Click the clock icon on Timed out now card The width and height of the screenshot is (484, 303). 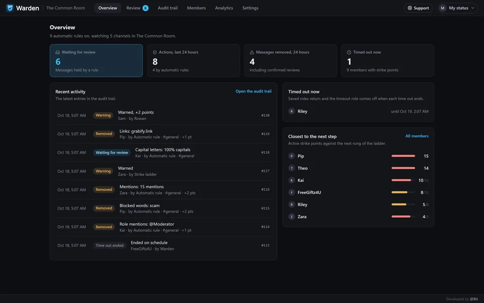(349, 52)
